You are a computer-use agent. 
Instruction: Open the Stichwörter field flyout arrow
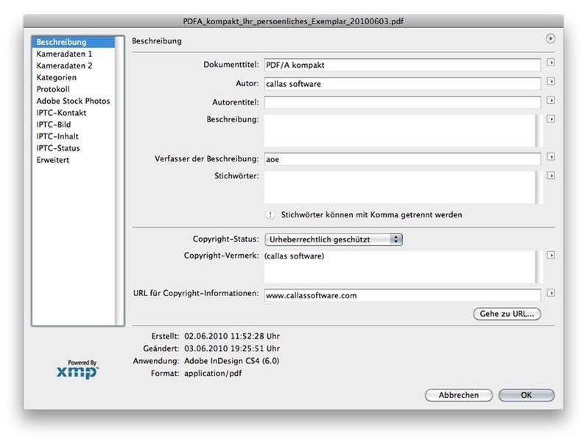550,175
